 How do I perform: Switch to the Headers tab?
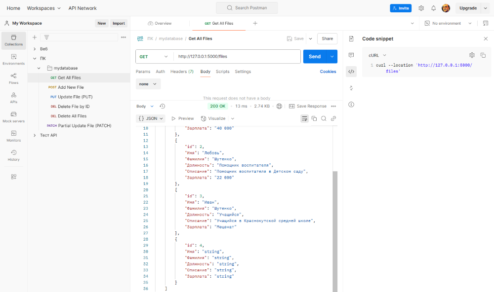(182, 72)
